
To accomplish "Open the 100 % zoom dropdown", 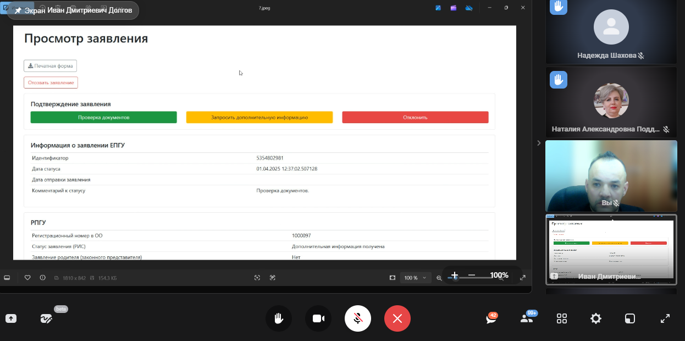I will tap(416, 278).
